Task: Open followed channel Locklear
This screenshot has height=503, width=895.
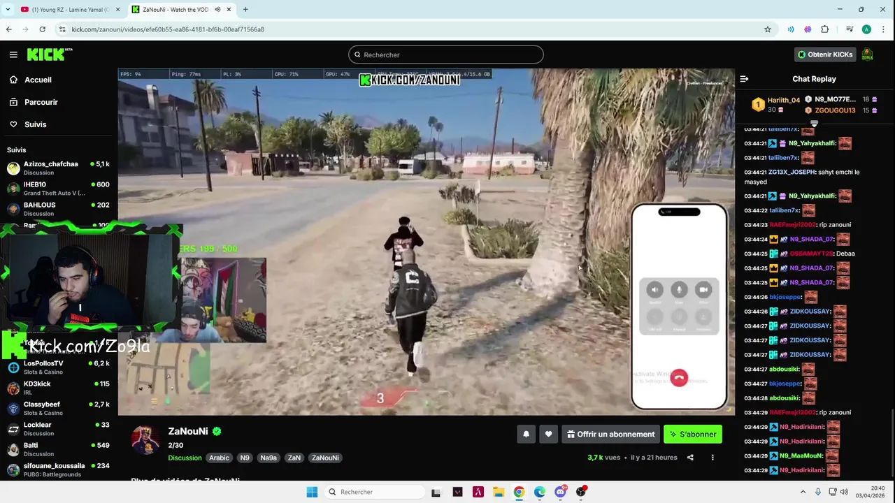Action: point(59,428)
